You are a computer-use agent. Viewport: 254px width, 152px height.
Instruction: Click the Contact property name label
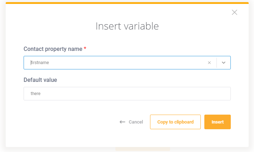point(53,49)
